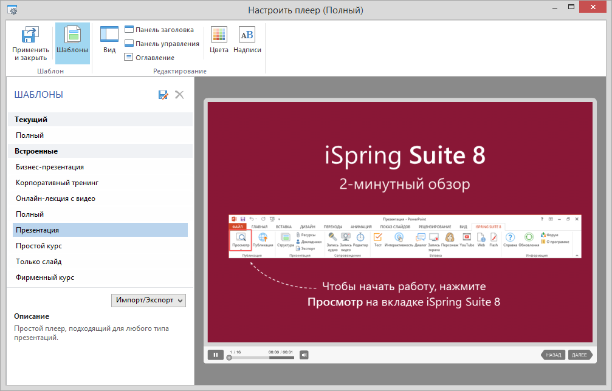Select Полный under the Текущий section
Viewport: 612px width, 391px height.
click(100, 135)
